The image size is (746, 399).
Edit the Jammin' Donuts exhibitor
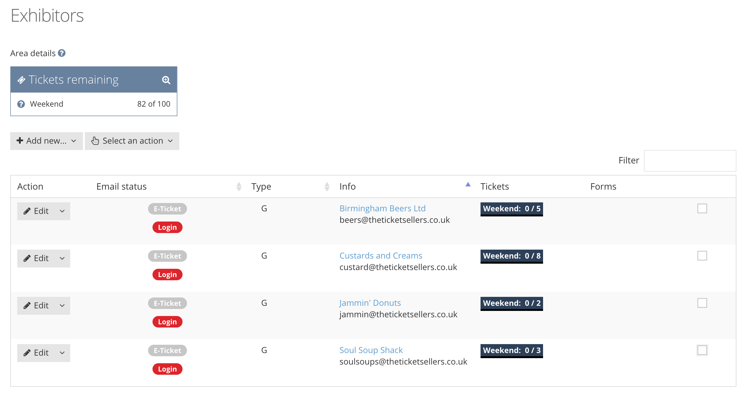(x=36, y=305)
